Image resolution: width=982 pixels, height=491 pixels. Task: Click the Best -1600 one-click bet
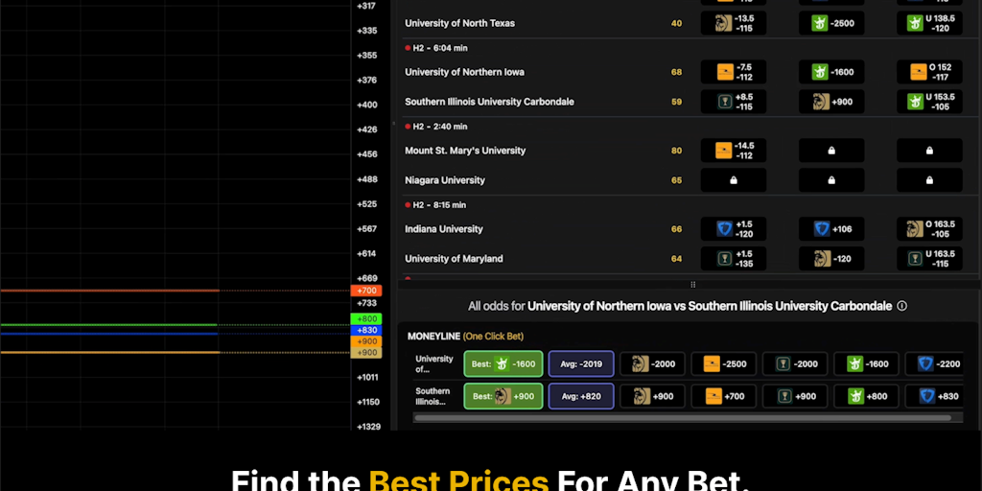[503, 363]
